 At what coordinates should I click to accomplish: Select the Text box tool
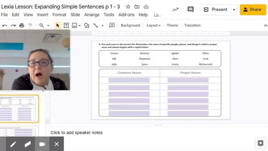[66, 26]
